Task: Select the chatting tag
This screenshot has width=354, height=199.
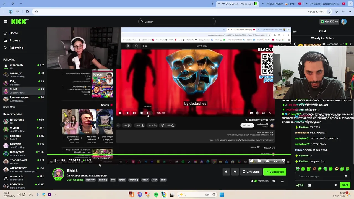Action: pos(134,180)
